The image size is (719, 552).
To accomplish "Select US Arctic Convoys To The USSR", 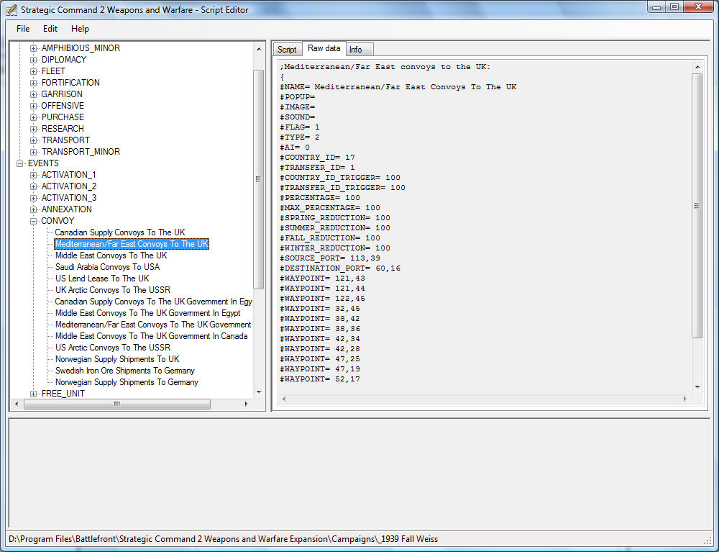I will (112, 348).
